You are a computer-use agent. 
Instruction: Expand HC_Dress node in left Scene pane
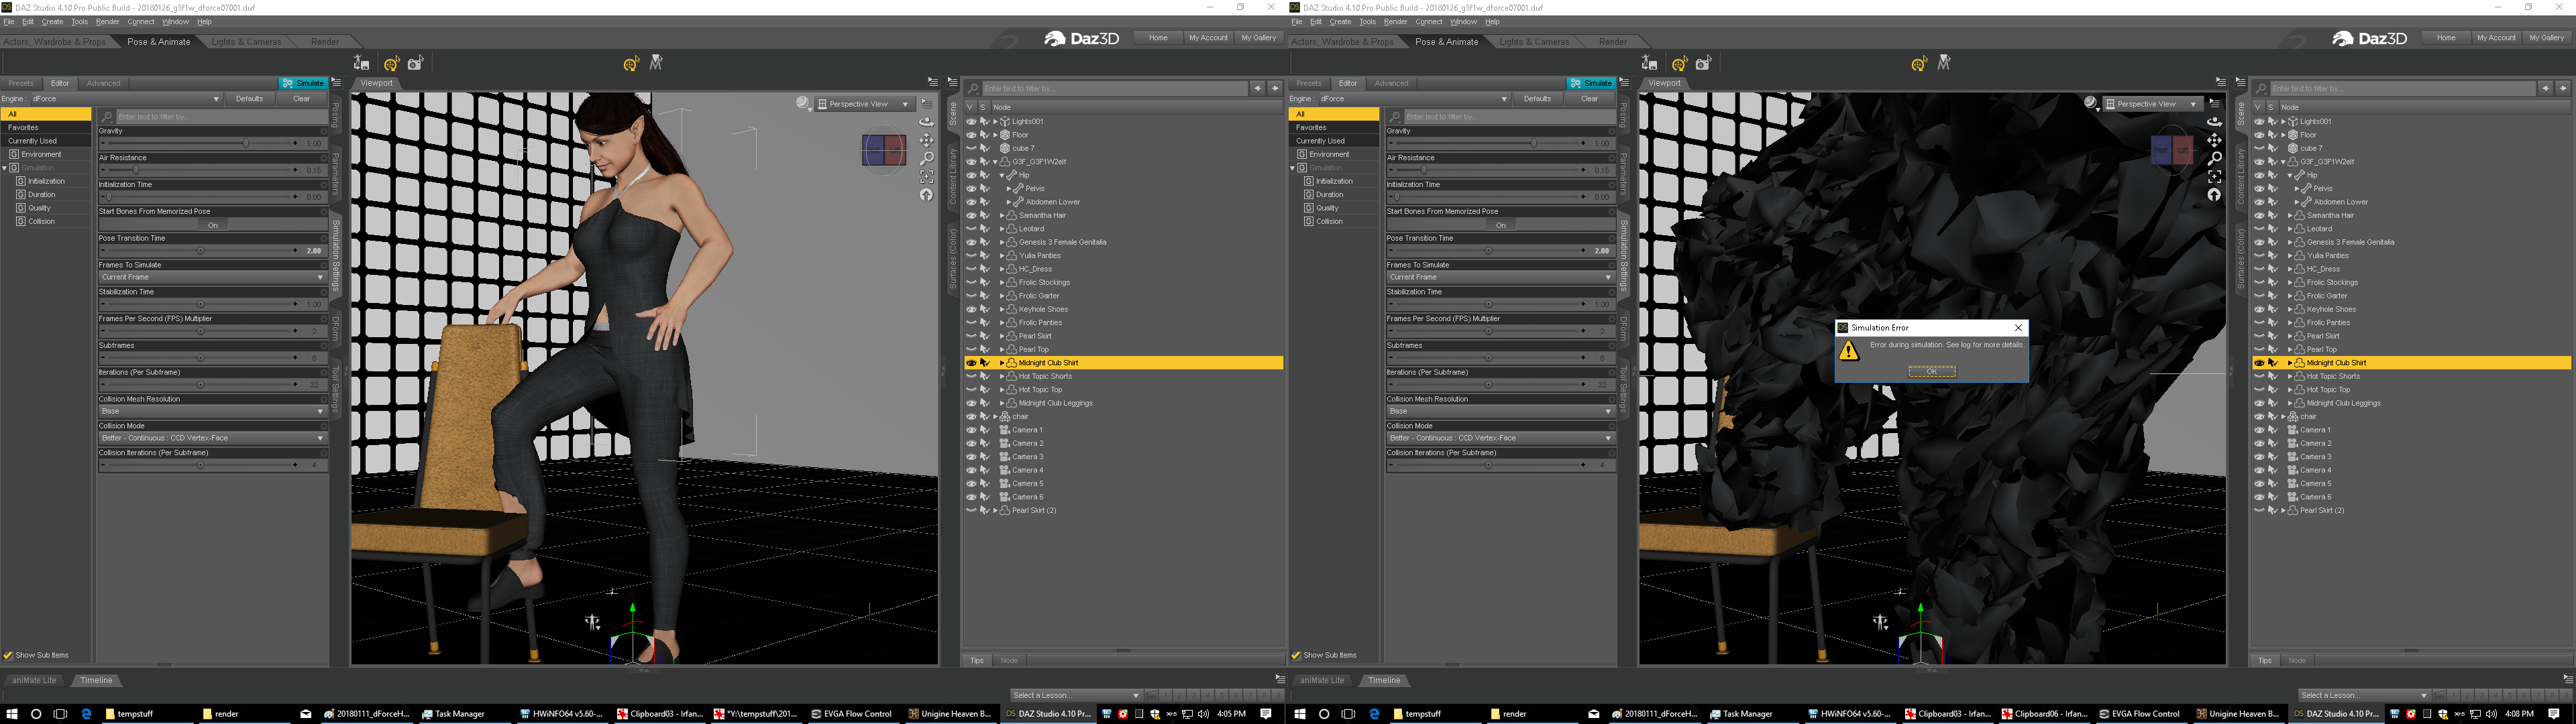[x=1002, y=269]
